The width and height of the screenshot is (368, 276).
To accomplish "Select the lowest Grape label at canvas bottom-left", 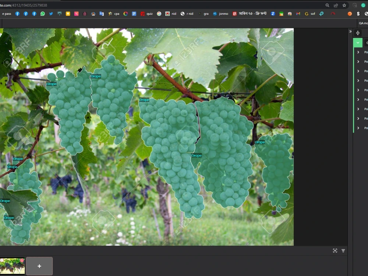I will [9, 218].
